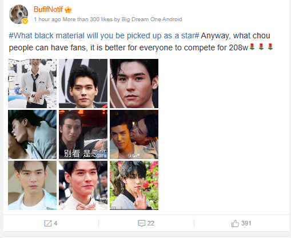
Task: Open the top-right close-up face photo
Action: (x=134, y=84)
